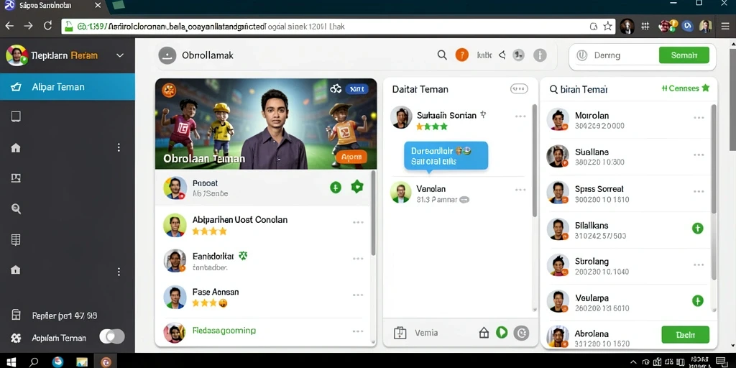Image resolution: width=736 pixels, height=368 pixels.
Task: Open the sidebar magnifier search icon
Action: [x=16, y=209]
